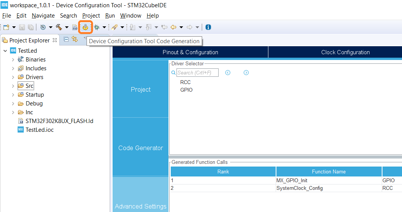
Task: Open the New file dropdown arrow
Action: [x=14, y=27]
